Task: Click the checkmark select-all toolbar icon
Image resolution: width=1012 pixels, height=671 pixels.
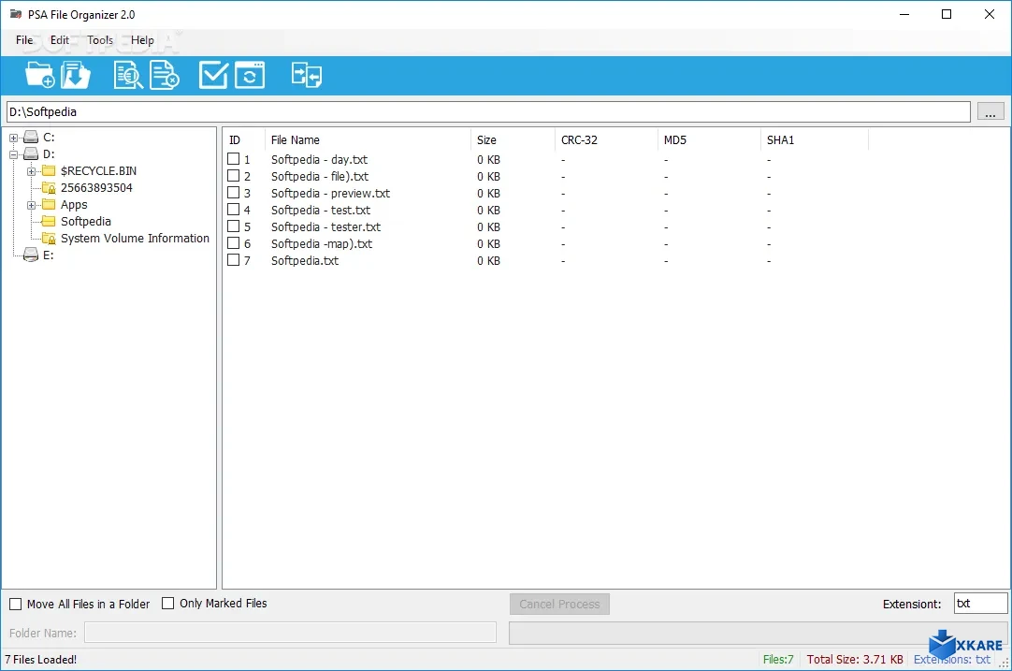Action: (x=212, y=74)
